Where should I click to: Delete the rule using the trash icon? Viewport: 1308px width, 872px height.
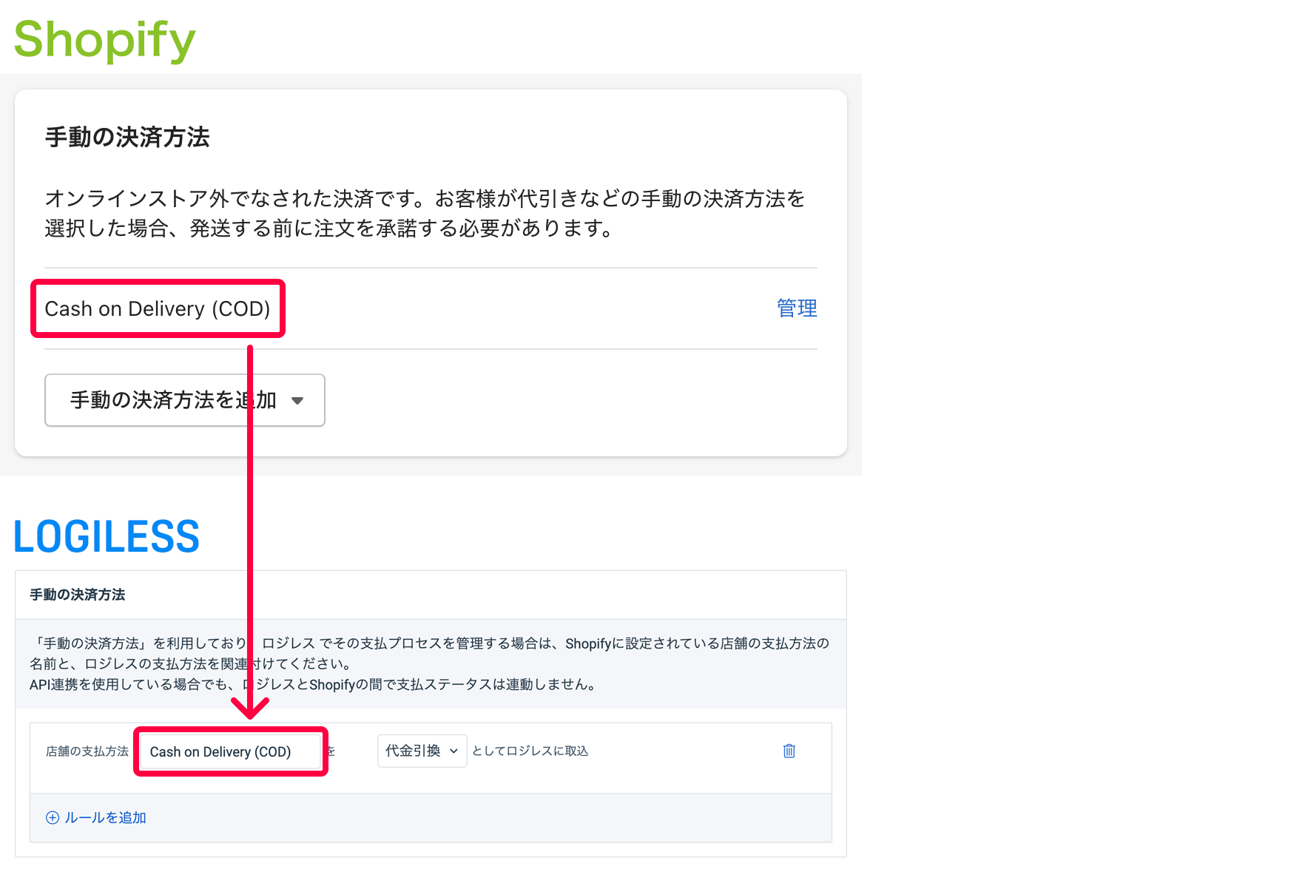[x=788, y=751]
